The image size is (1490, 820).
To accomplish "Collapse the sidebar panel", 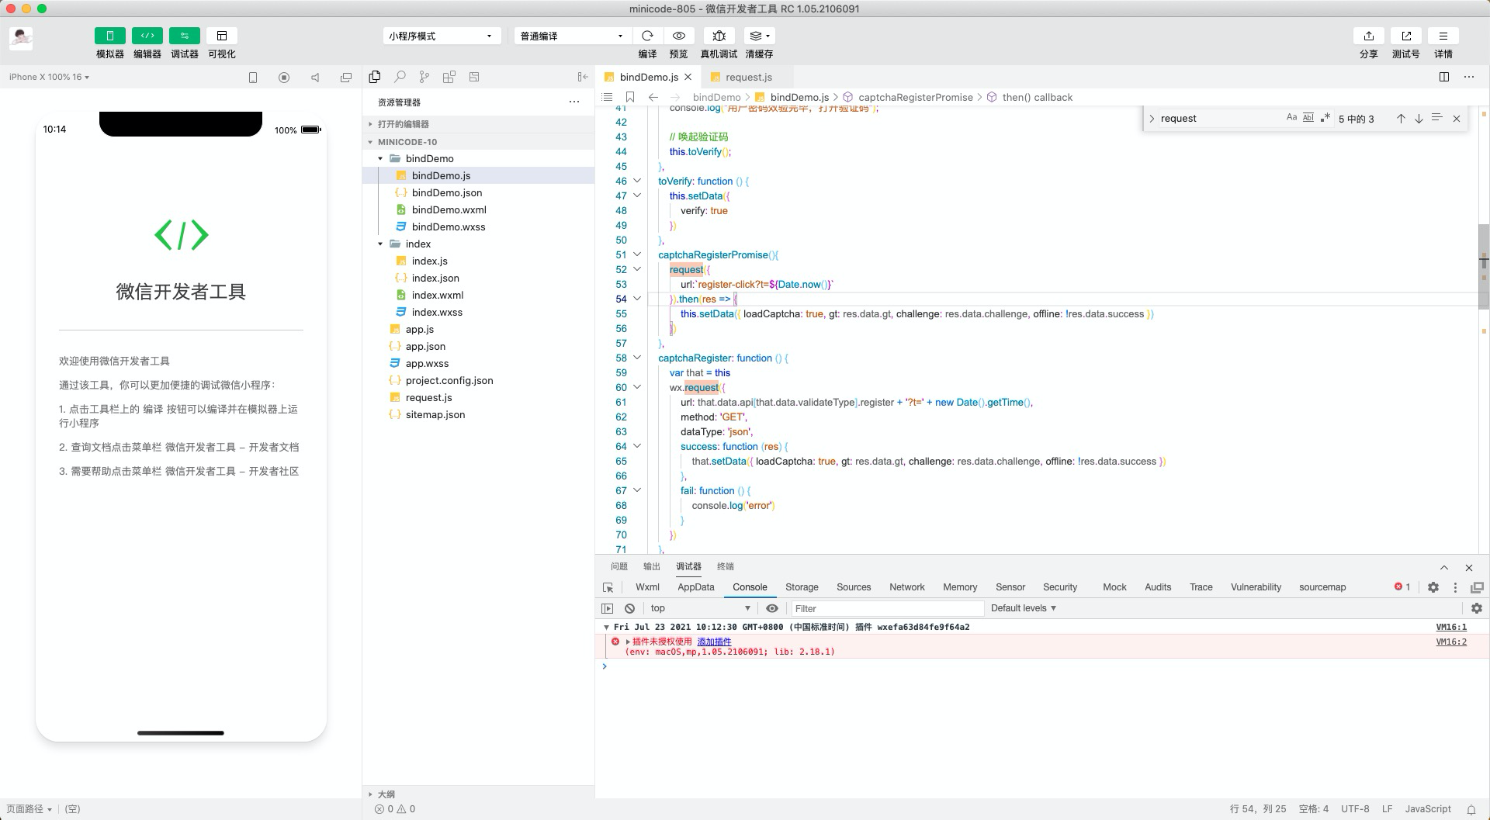I will tap(583, 77).
